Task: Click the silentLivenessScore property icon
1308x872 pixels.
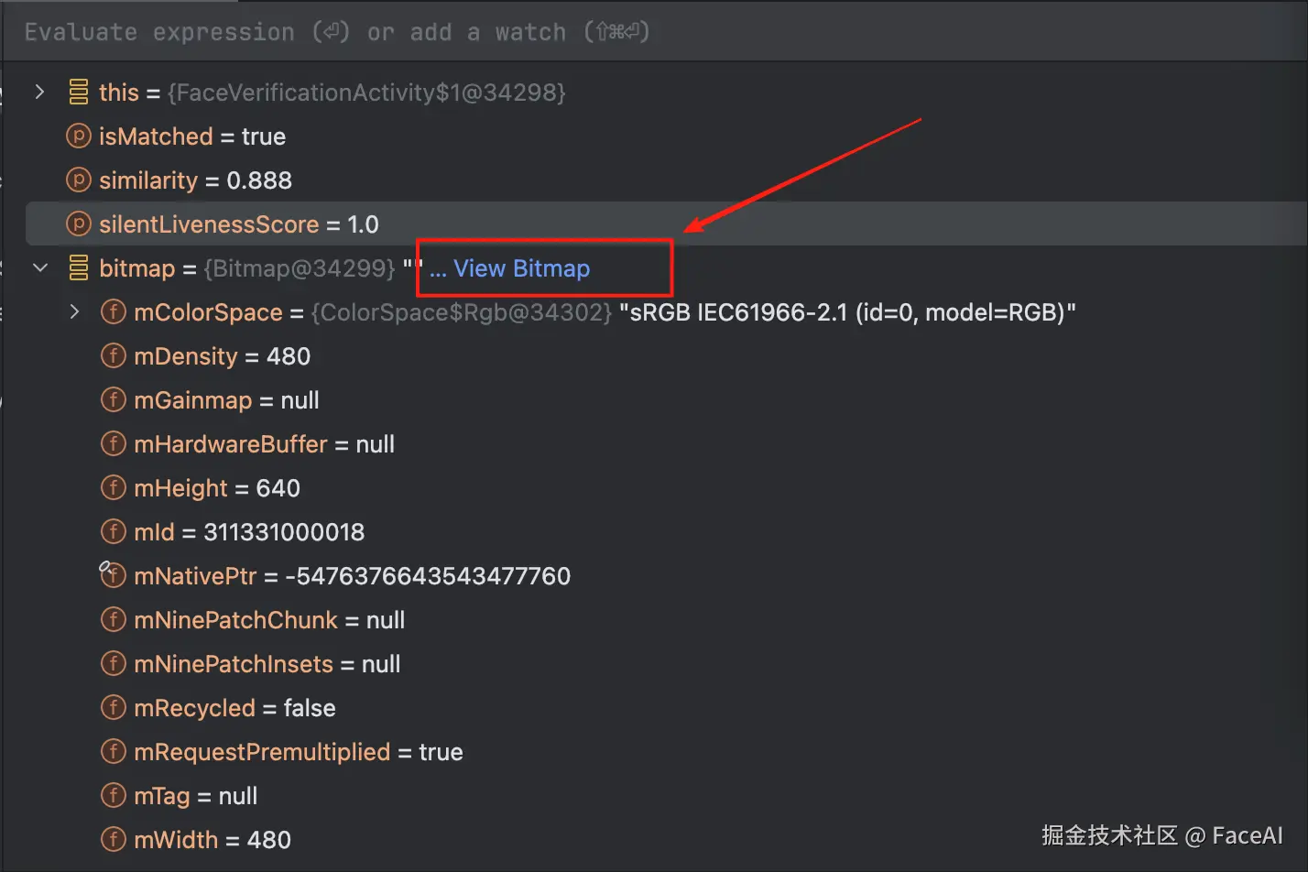Action: (79, 224)
